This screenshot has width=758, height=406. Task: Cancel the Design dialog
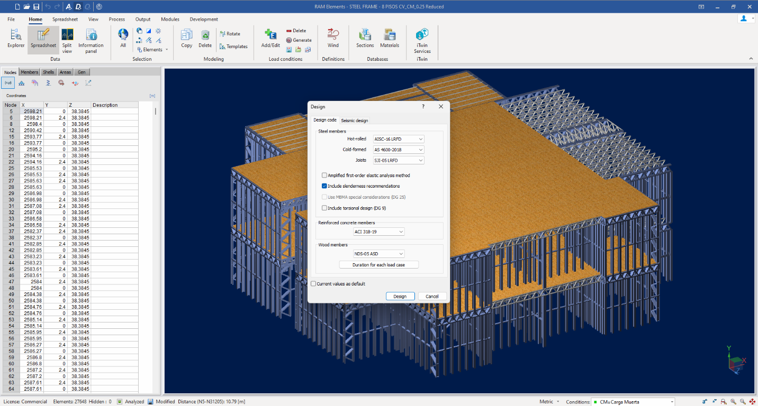432,296
